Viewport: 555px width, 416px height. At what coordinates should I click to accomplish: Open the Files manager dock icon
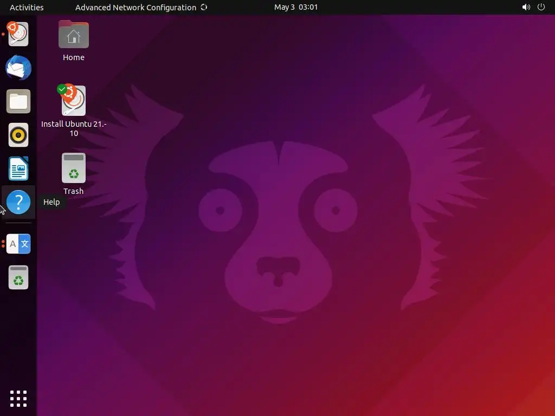[x=18, y=101]
